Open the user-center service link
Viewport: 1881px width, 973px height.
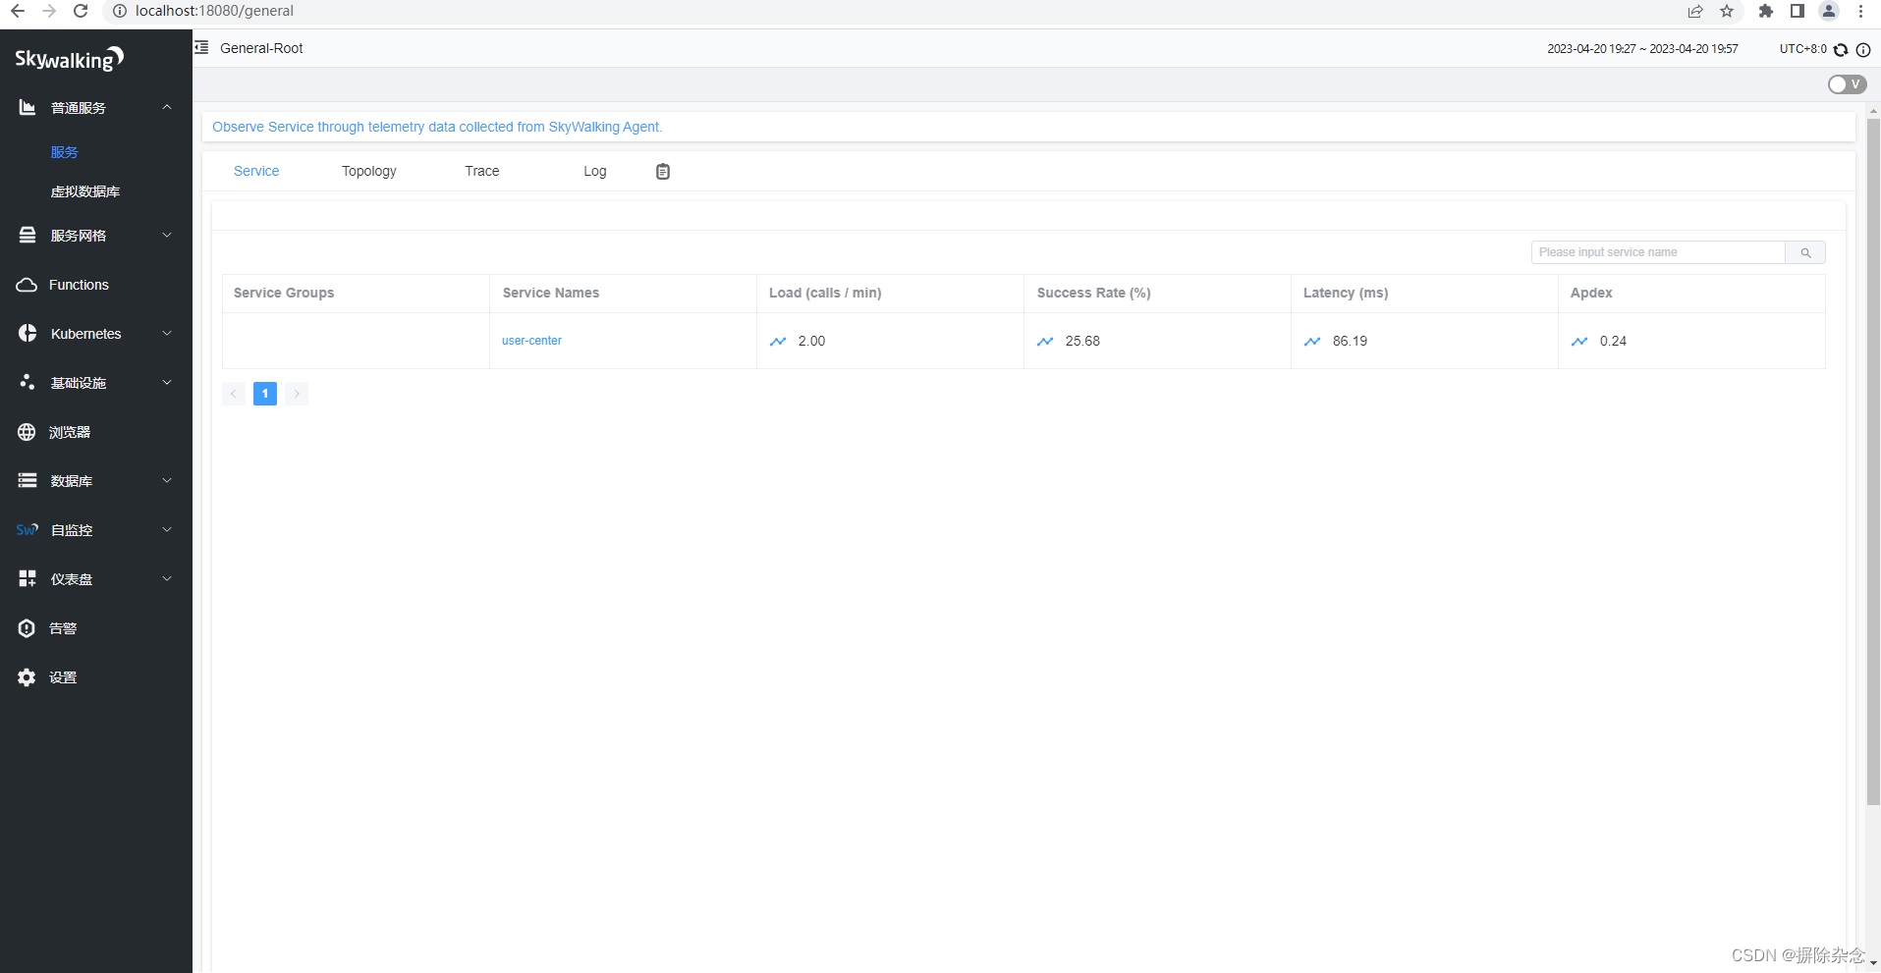pyautogui.click(x=531, y=341)
